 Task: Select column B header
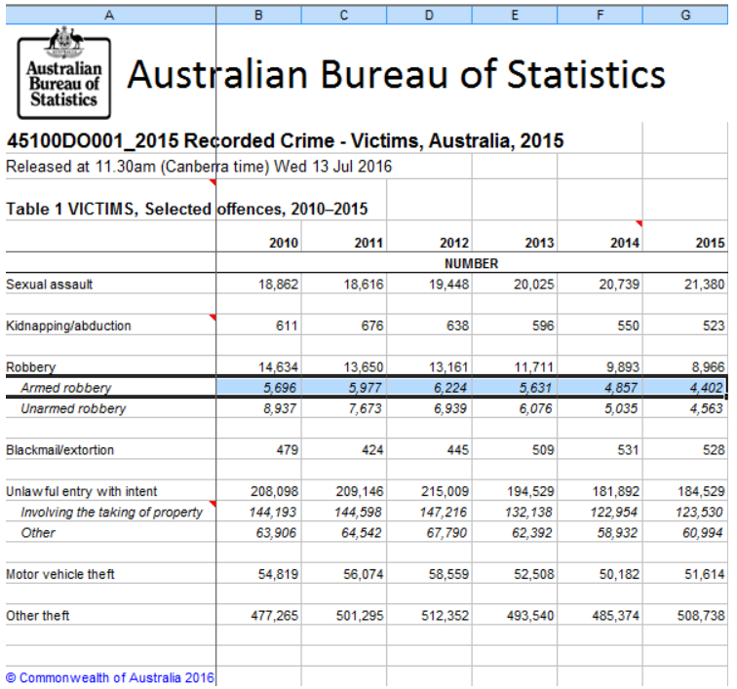258,15
